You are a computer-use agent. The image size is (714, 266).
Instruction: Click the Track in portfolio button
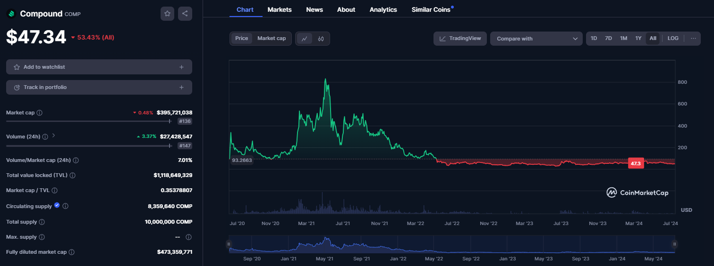(x=99, y=87)
